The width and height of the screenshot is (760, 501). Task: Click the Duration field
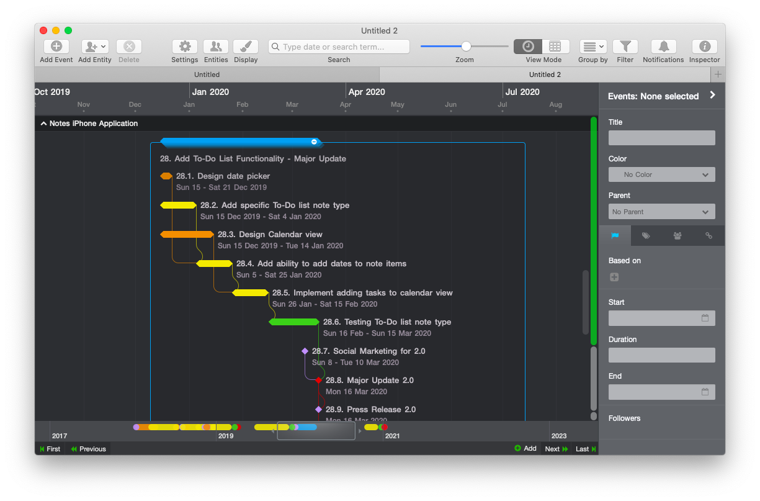tap(661, 355)
